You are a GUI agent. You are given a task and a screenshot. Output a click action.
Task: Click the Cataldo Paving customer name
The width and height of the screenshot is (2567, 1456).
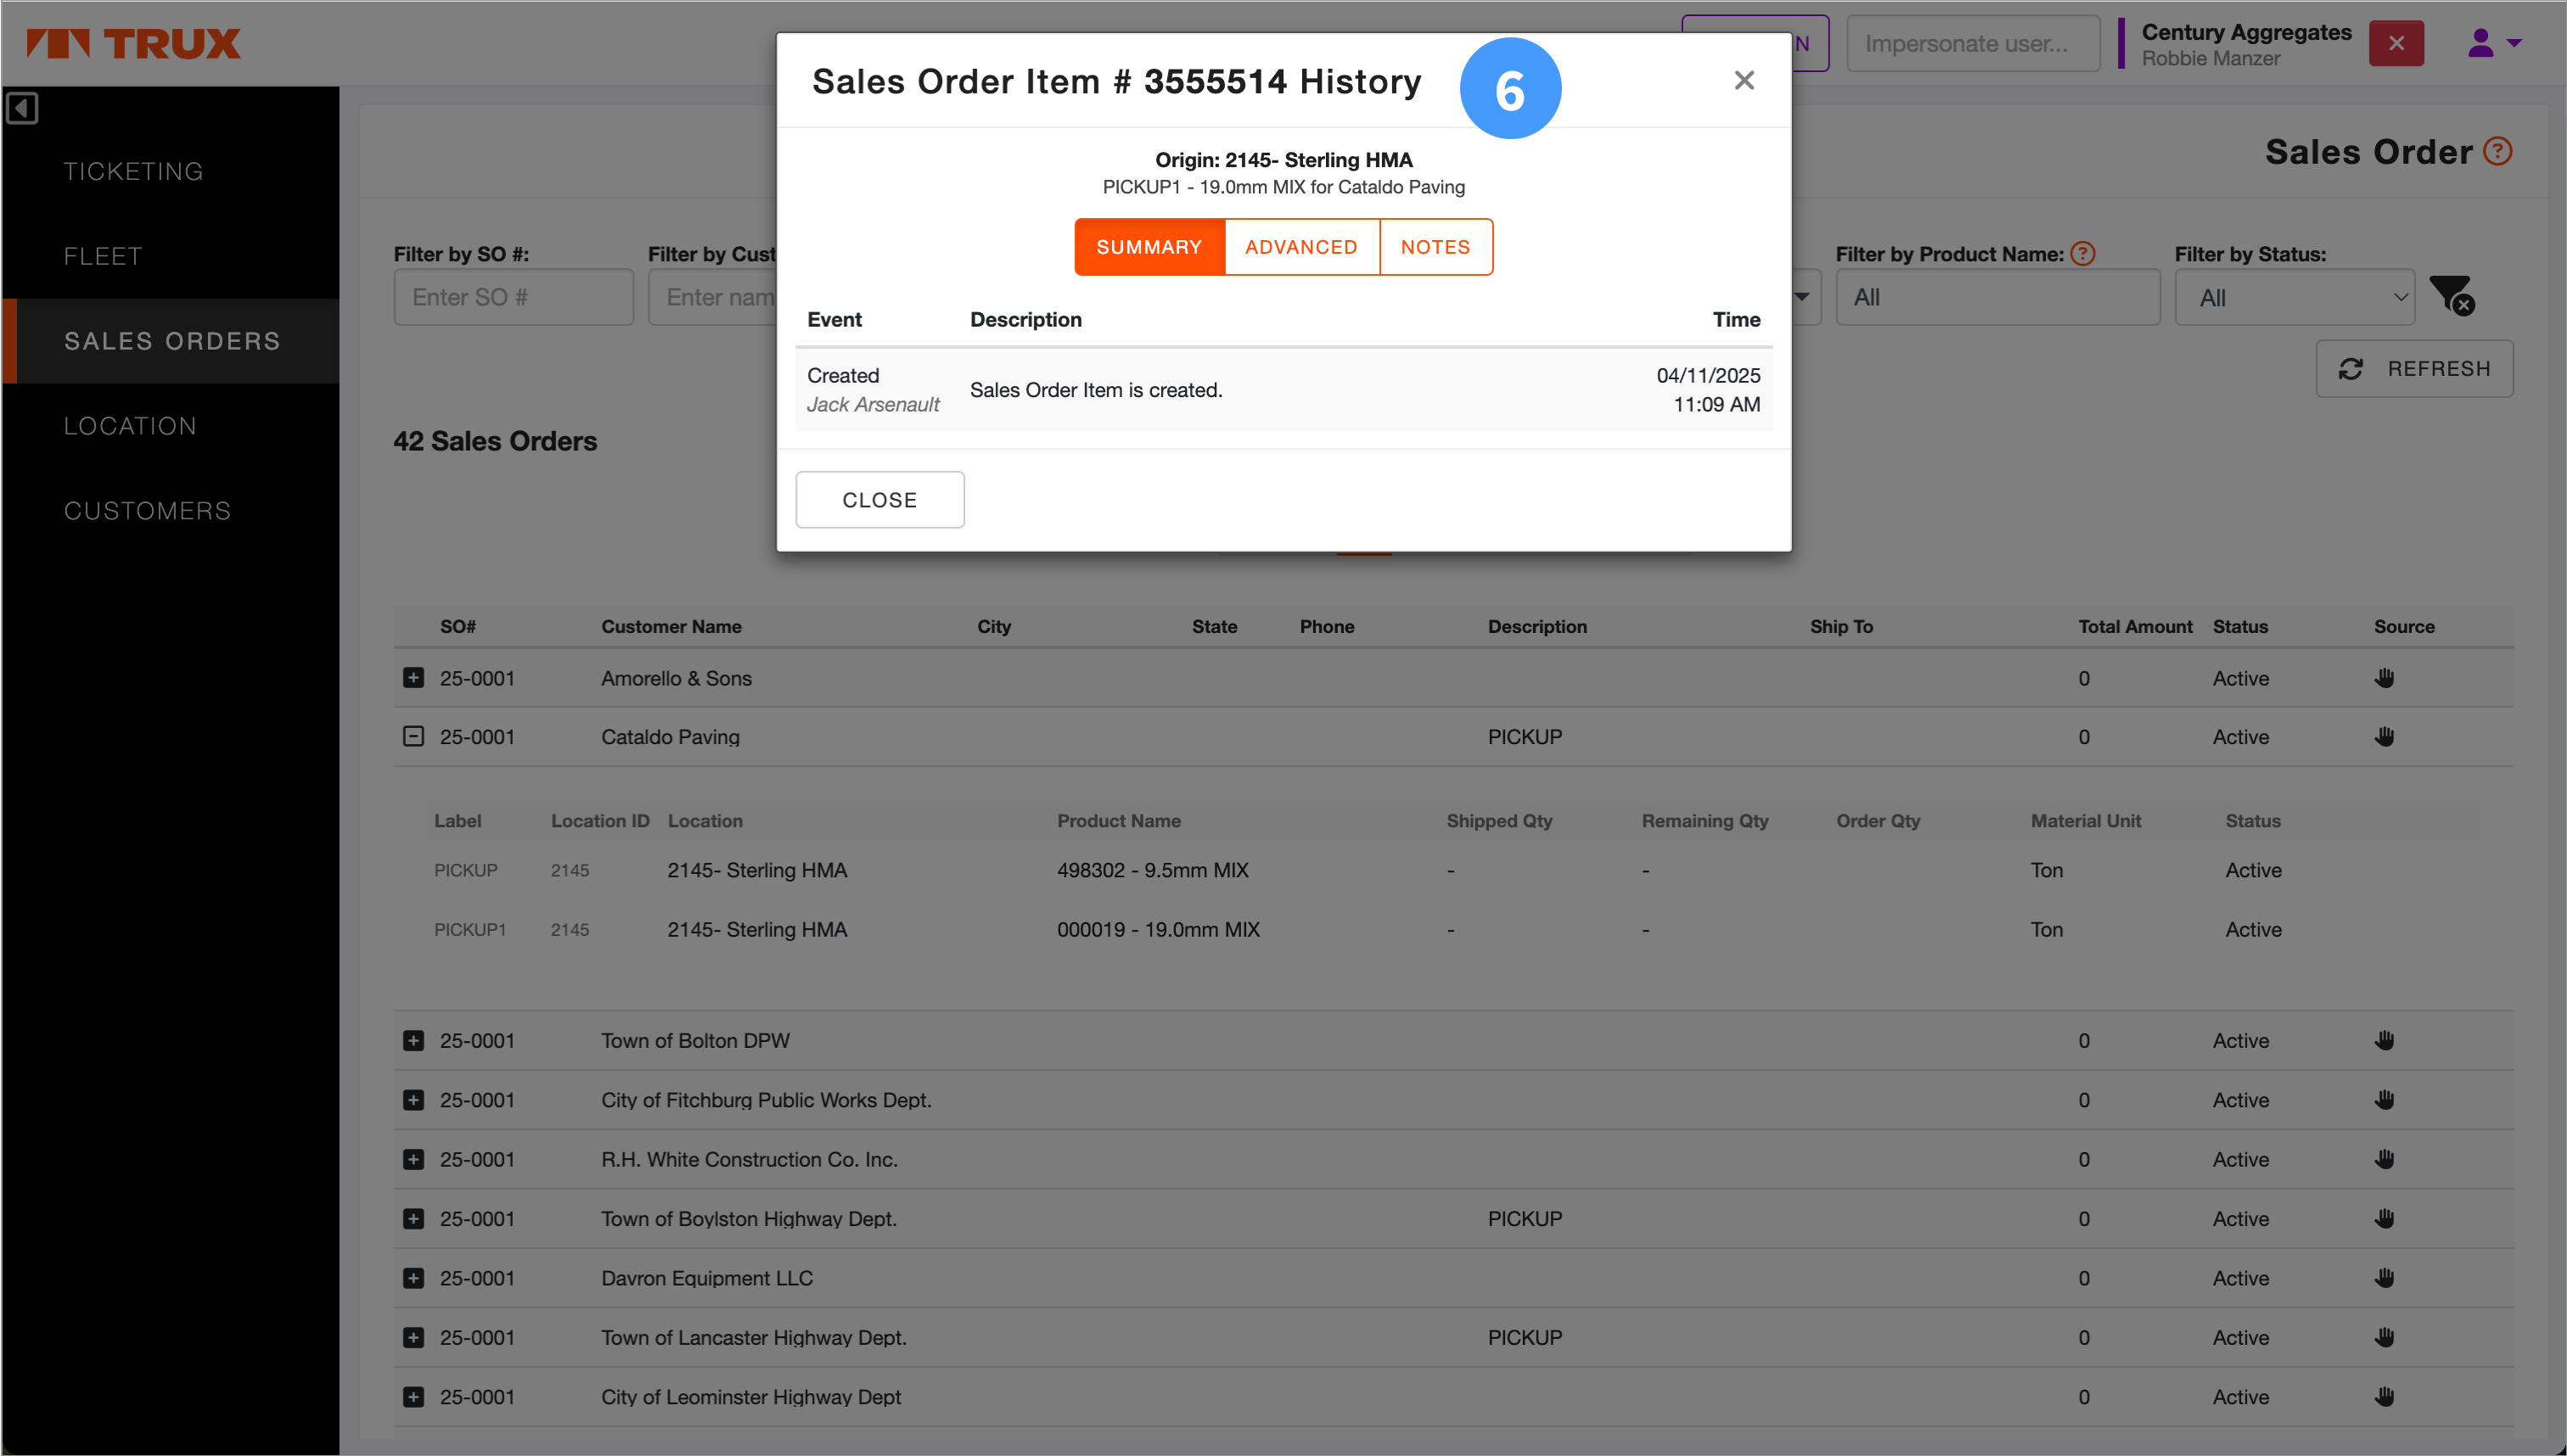(x=671, y=737)
